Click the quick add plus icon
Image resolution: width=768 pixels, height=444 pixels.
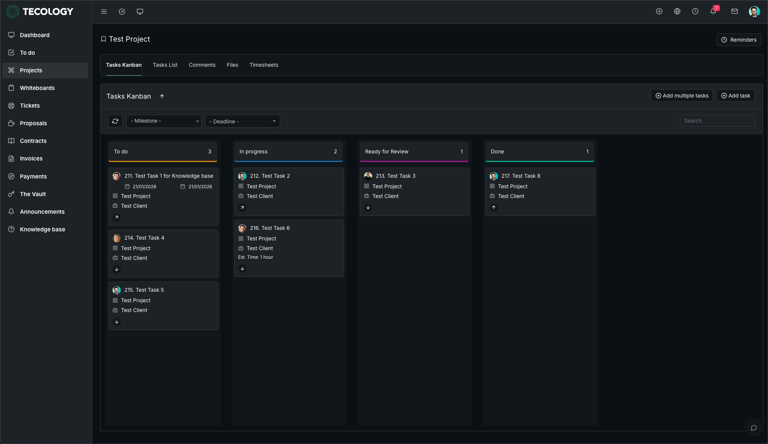(x=659, y=12)
